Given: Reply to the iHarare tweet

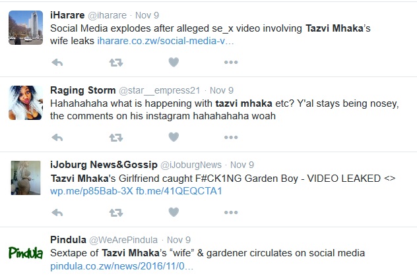Looking at the screenshot, I should (57, 62).
